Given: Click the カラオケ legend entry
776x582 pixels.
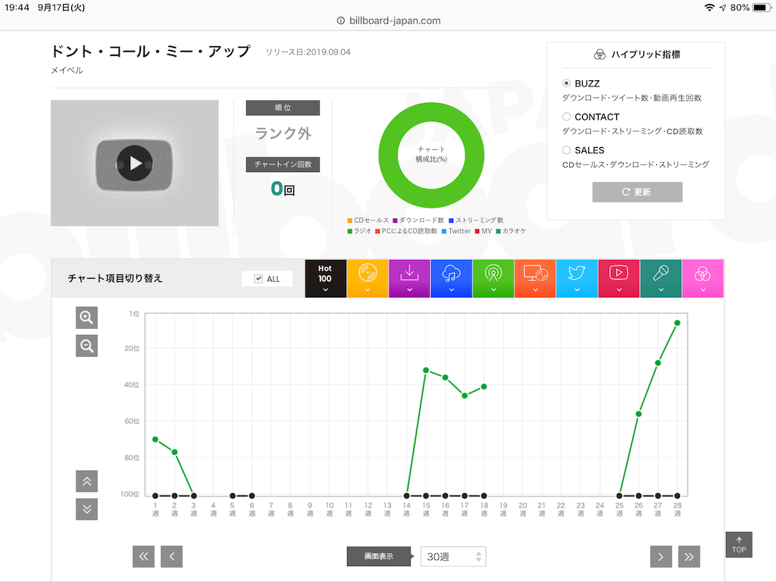Looking at the screenshot, I should (x=511, y=231).
